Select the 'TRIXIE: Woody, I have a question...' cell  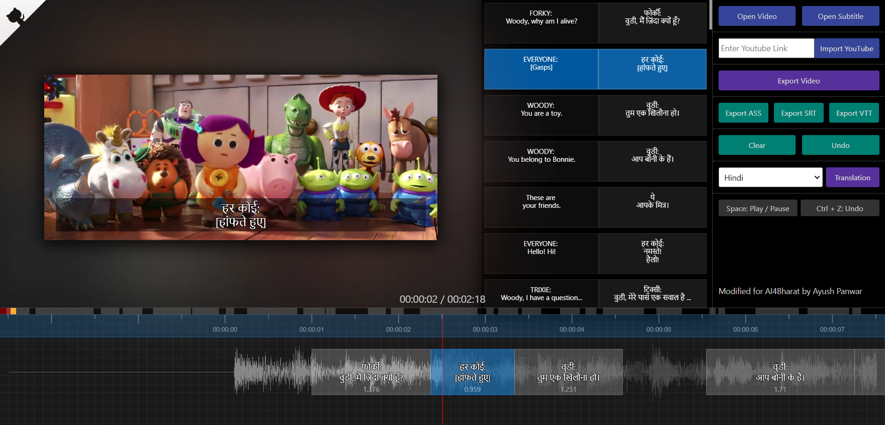541,293
